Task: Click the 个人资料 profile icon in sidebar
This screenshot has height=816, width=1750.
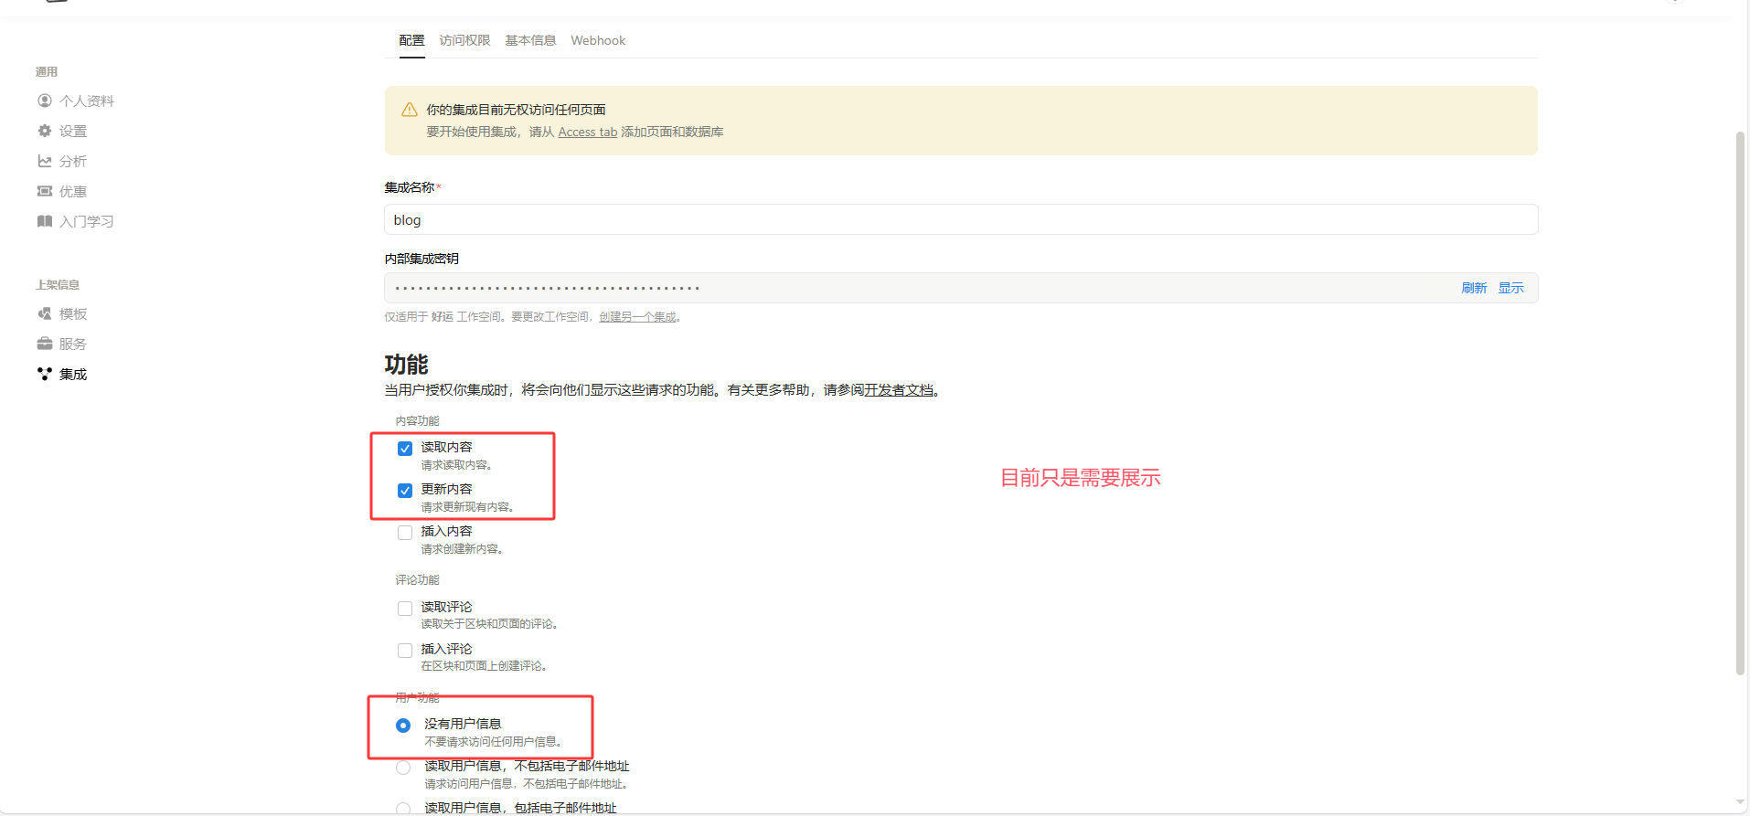Action: coord(44,101)
